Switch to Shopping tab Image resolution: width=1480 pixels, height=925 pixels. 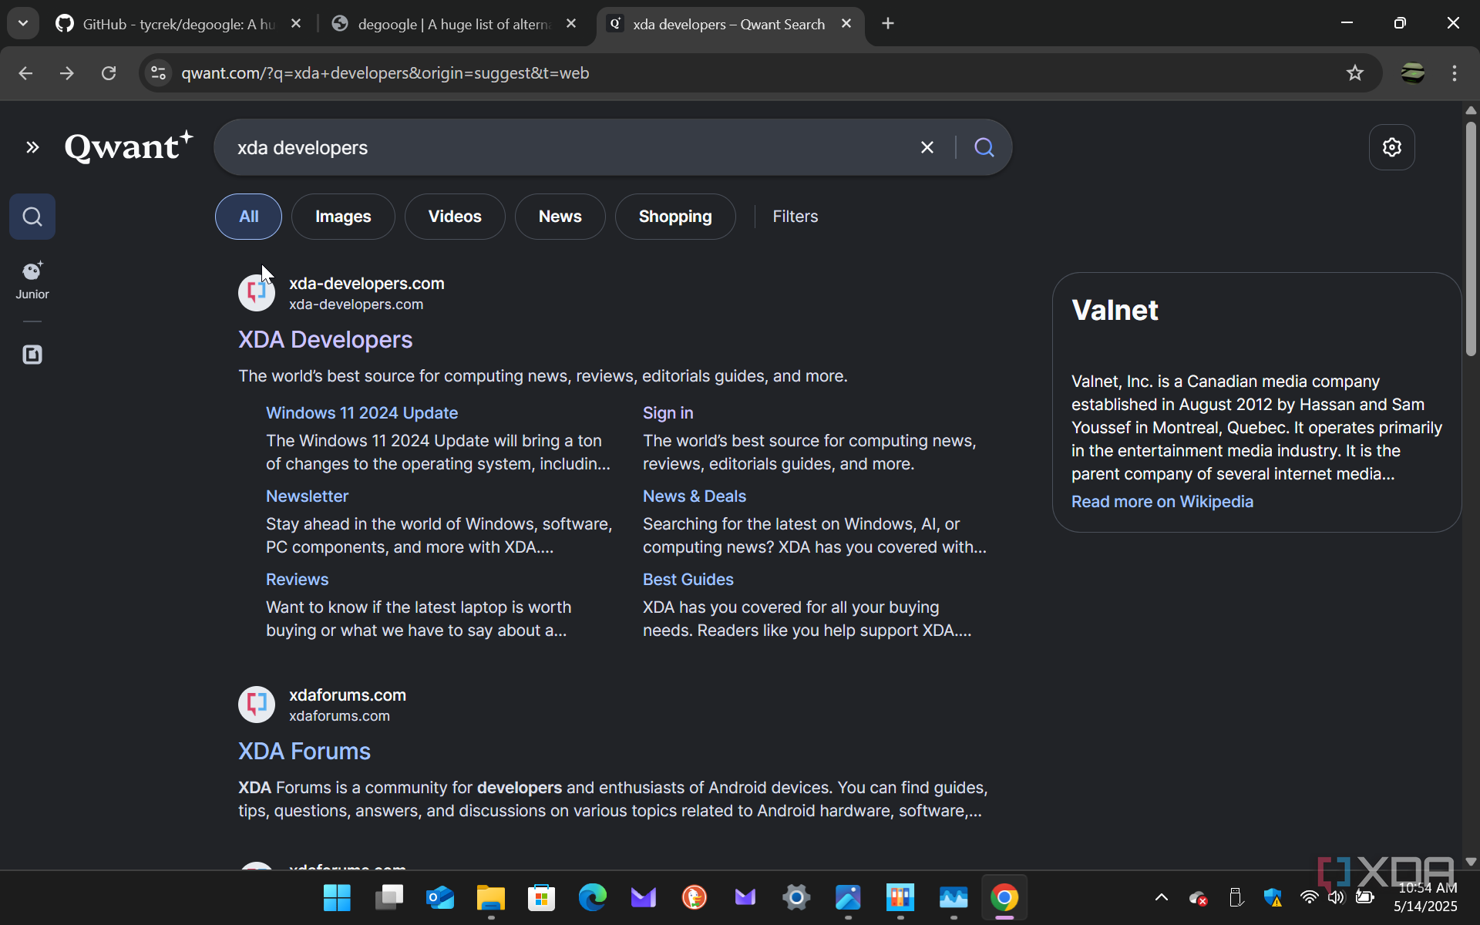click(x=675, y=217)
